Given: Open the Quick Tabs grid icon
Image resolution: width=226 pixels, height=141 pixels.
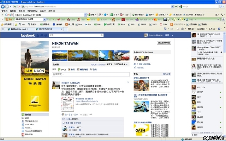Looking at the screenshot, I should (3, 29).
